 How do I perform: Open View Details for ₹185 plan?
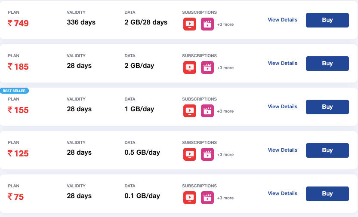pos(282,63)
